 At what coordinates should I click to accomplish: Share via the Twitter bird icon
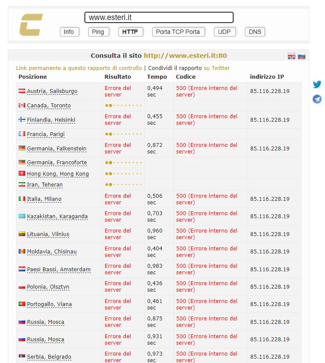point(317,84)
